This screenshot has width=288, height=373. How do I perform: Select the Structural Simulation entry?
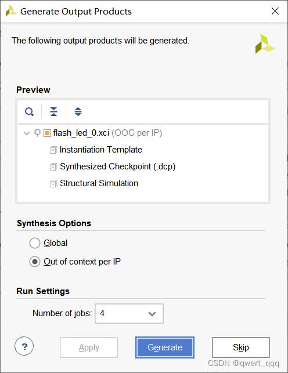[99, 183]
